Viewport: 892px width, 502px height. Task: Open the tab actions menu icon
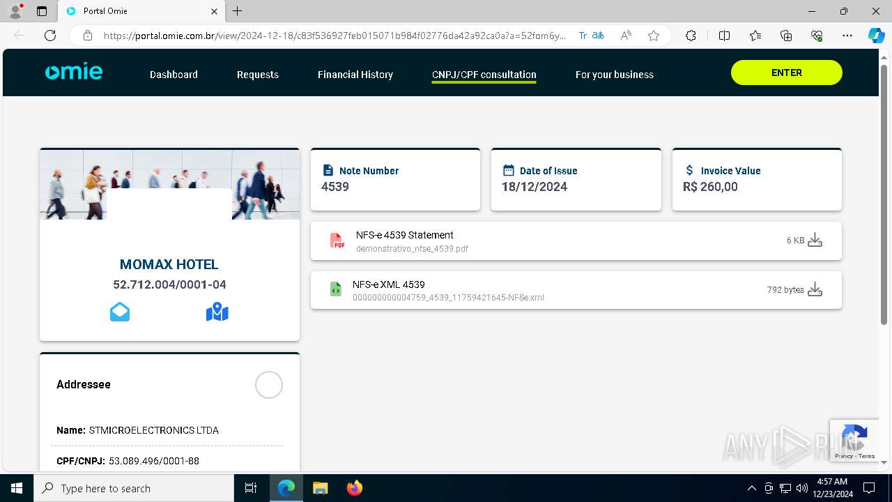(42, 11)
